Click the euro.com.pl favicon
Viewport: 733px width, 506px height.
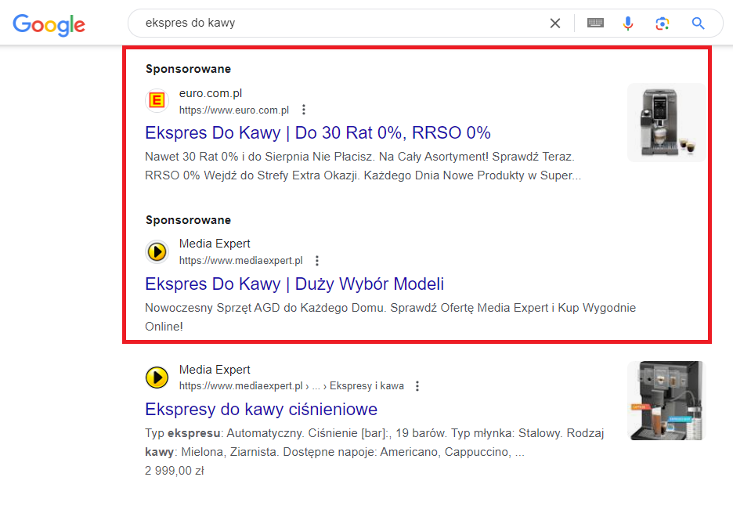click(x=157, y=100)
